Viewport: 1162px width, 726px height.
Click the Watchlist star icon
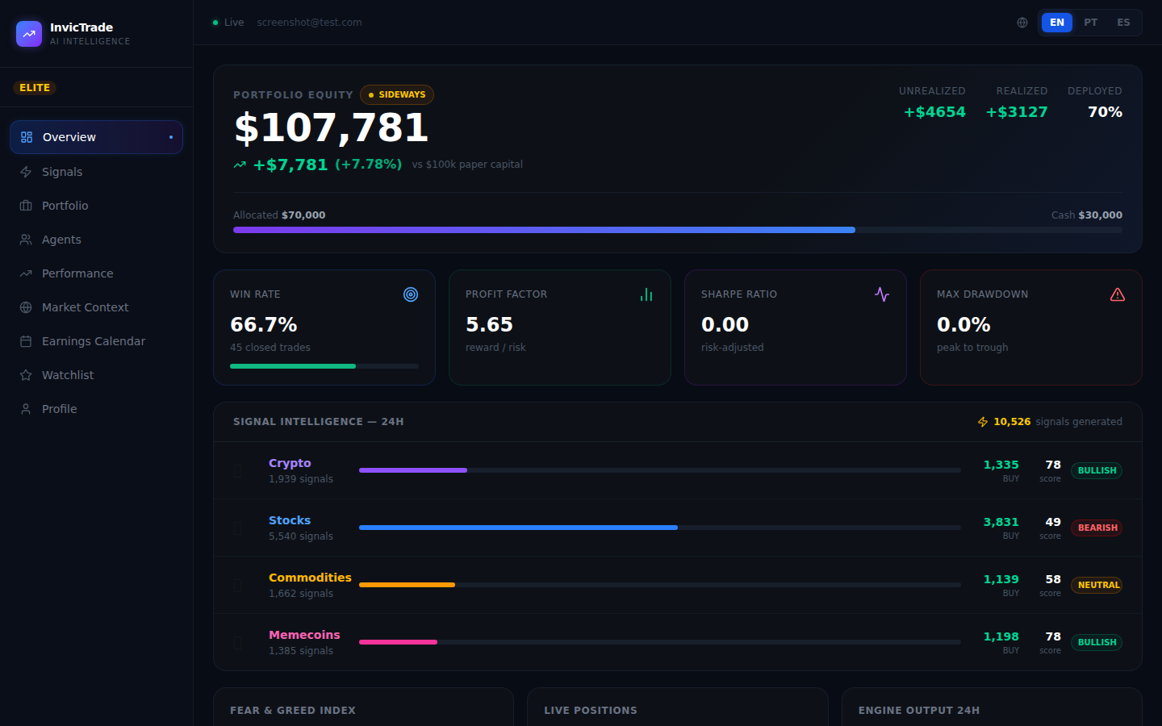pos(25,374)
